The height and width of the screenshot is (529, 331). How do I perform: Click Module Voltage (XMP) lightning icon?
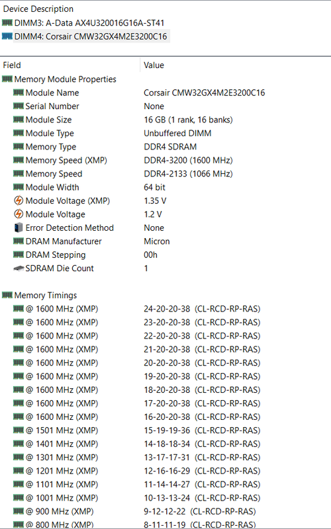coord(19,200)
